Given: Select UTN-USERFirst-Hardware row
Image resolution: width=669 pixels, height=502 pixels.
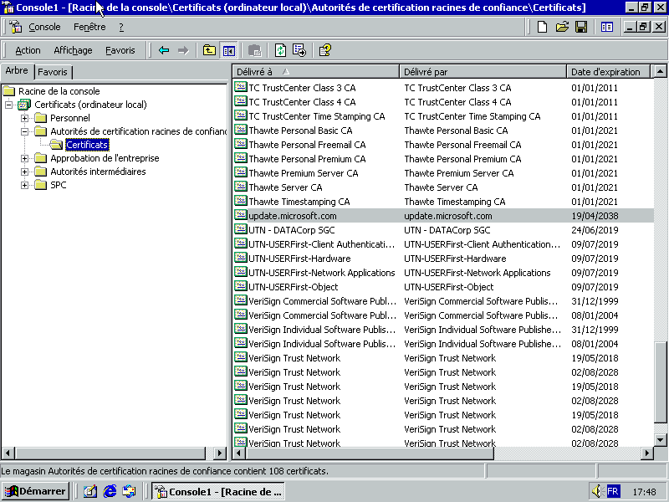Looking at the screenshot, I should [443, 259].
